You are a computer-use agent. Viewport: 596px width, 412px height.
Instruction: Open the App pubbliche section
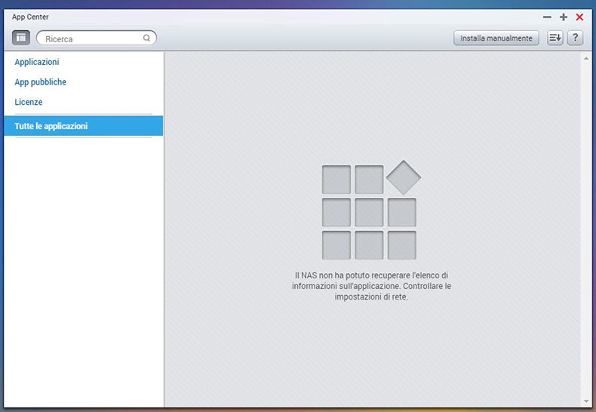[x=41, y=81]
